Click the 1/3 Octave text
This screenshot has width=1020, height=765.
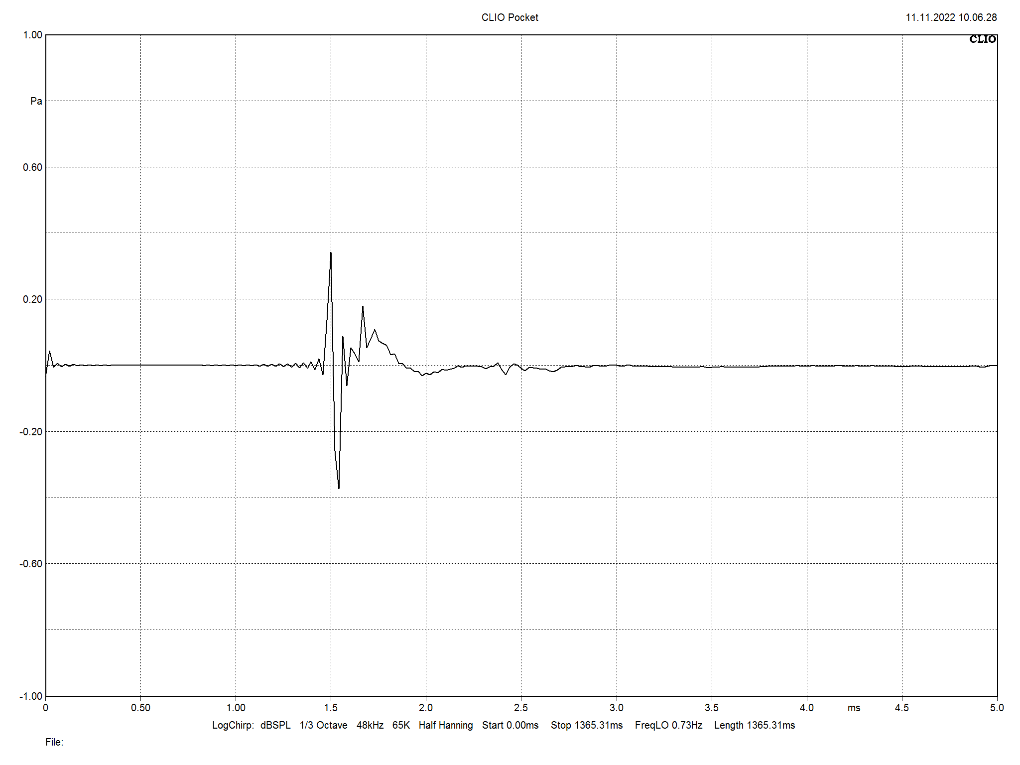pyautogui.click(x=323, y=725)
